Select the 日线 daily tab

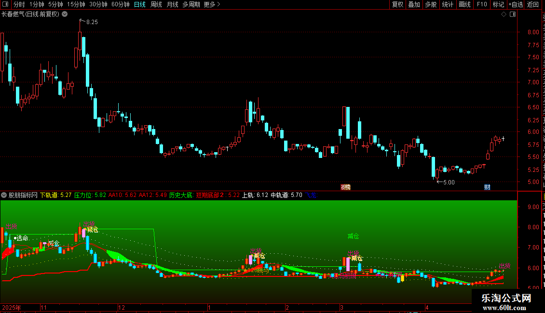140,4
